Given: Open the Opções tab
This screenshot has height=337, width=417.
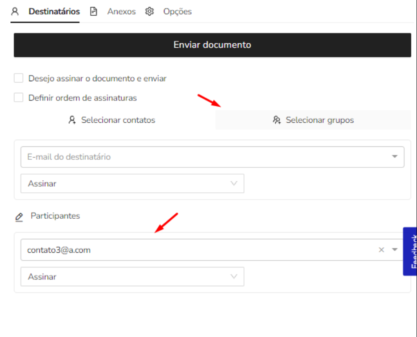Looking at the screenshot, I should 177,12.
